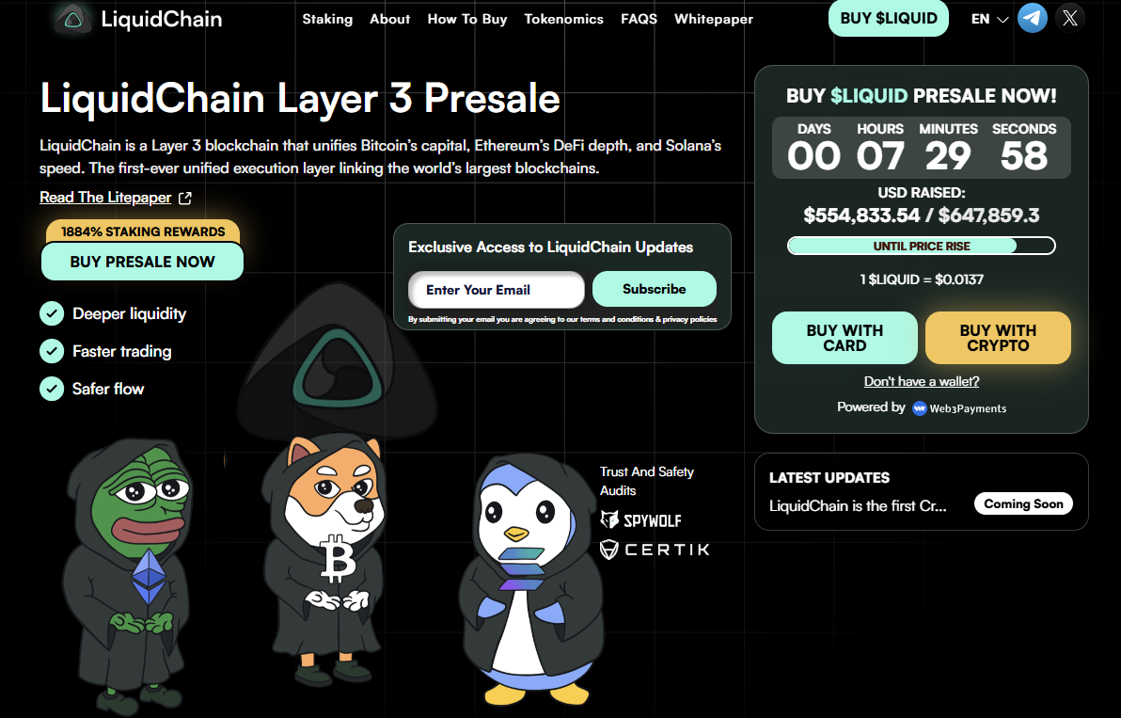Focus the Enter Your Email field

(497, 290)
